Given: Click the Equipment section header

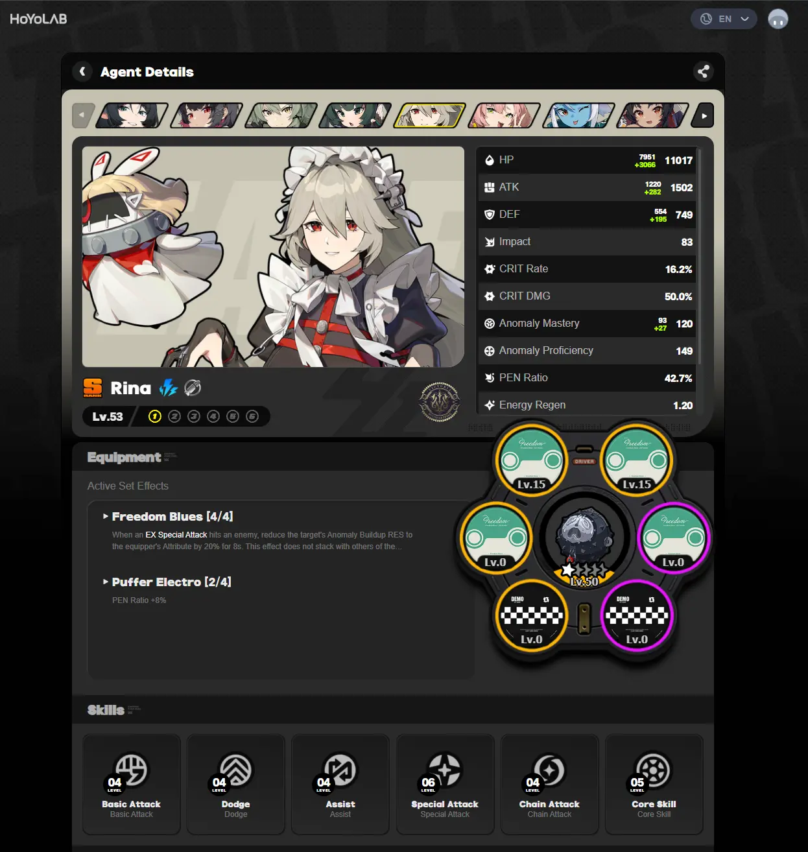Looking at the screenshot, I should [125, 457].
